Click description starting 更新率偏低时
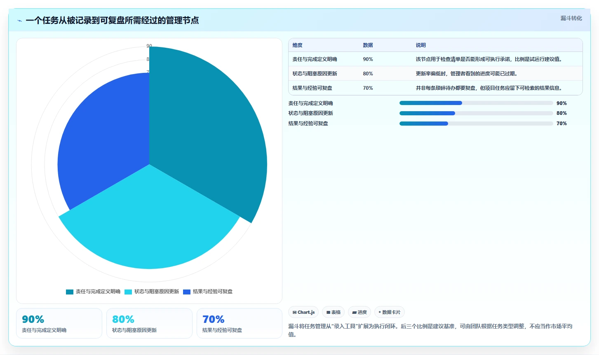Viewport: 599px width, 355px height. click(x=466, y=74)
